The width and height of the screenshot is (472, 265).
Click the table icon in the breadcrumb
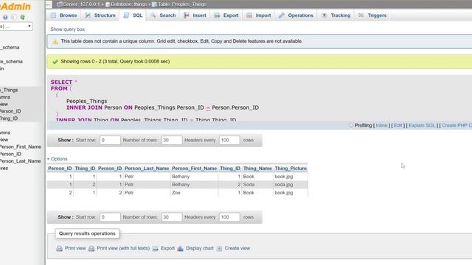pos(154,4)
